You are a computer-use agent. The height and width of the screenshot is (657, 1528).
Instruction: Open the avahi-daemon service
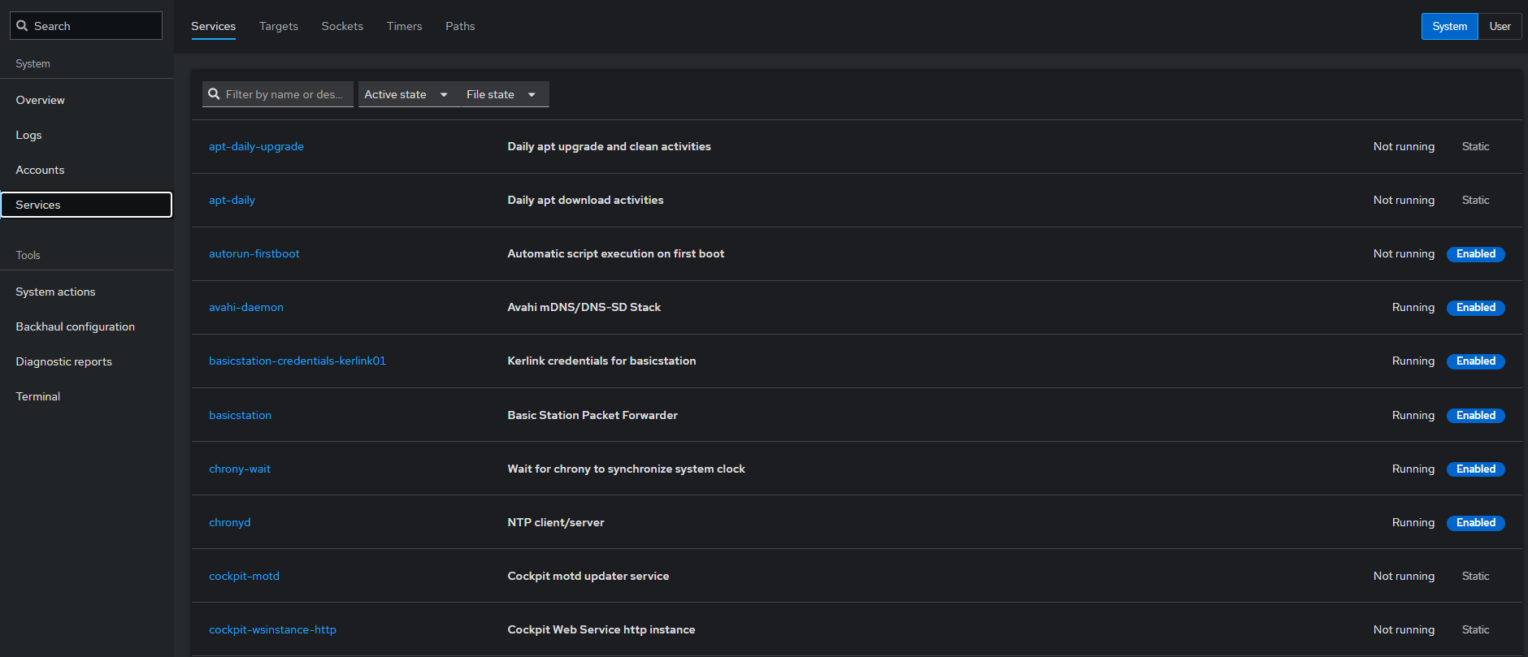pos(246,307)
